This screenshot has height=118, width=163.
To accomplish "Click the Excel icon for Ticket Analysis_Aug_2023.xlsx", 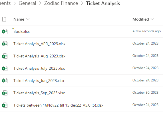I will point(5,56).
